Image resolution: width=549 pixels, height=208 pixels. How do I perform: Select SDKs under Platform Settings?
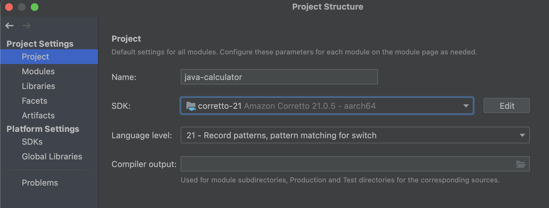point(32,142)
